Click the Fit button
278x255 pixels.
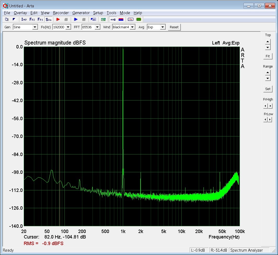268,56
